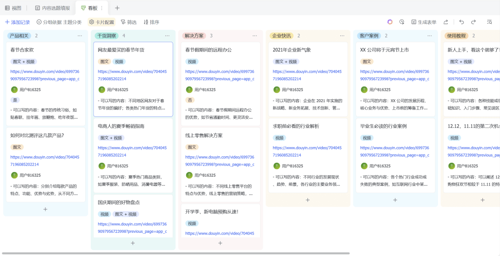Click the 筛选 filter icon
Image resolution: width=500 pixels, height=256 pixels.
point(129,22)
